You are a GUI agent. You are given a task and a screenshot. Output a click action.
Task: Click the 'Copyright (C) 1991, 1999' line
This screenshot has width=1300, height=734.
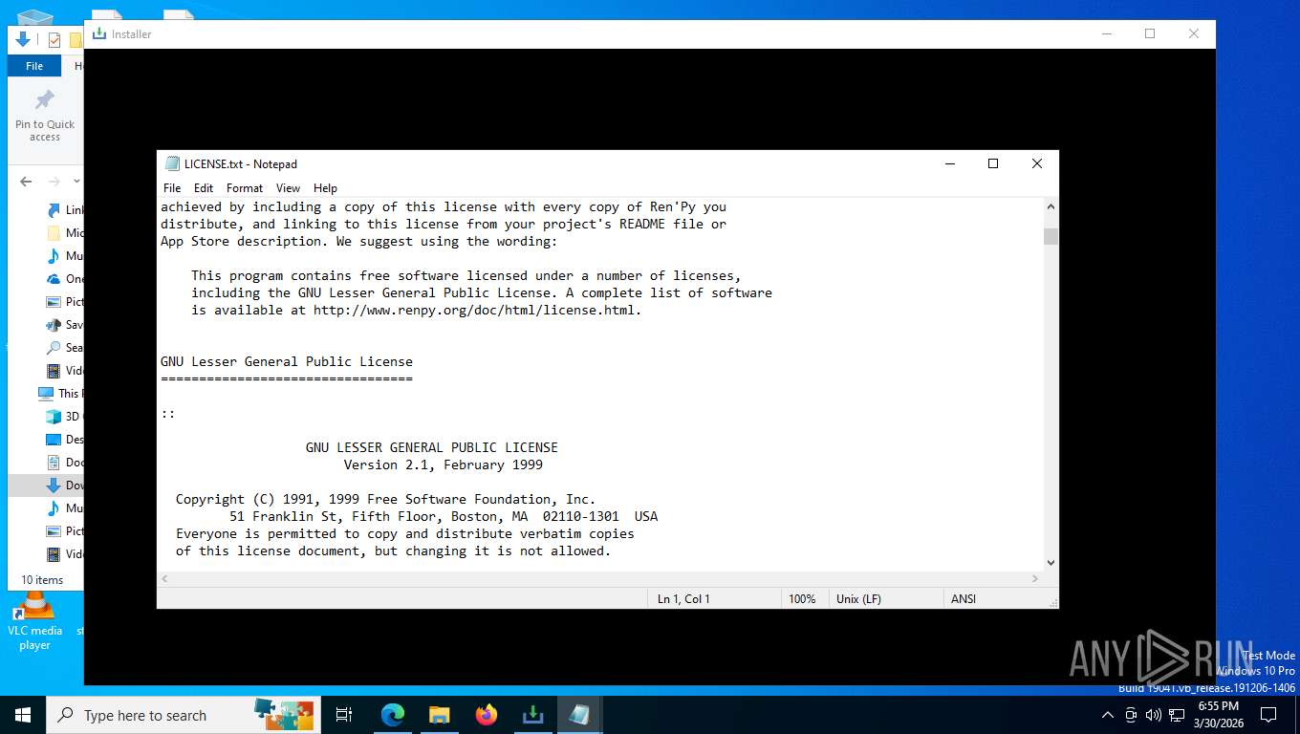(385, 500)
